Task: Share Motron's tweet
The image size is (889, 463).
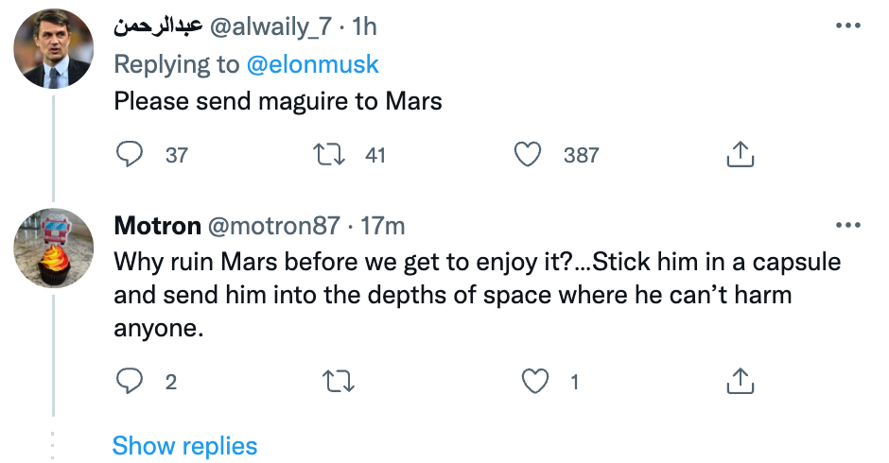Action: [x=739, y=382]
